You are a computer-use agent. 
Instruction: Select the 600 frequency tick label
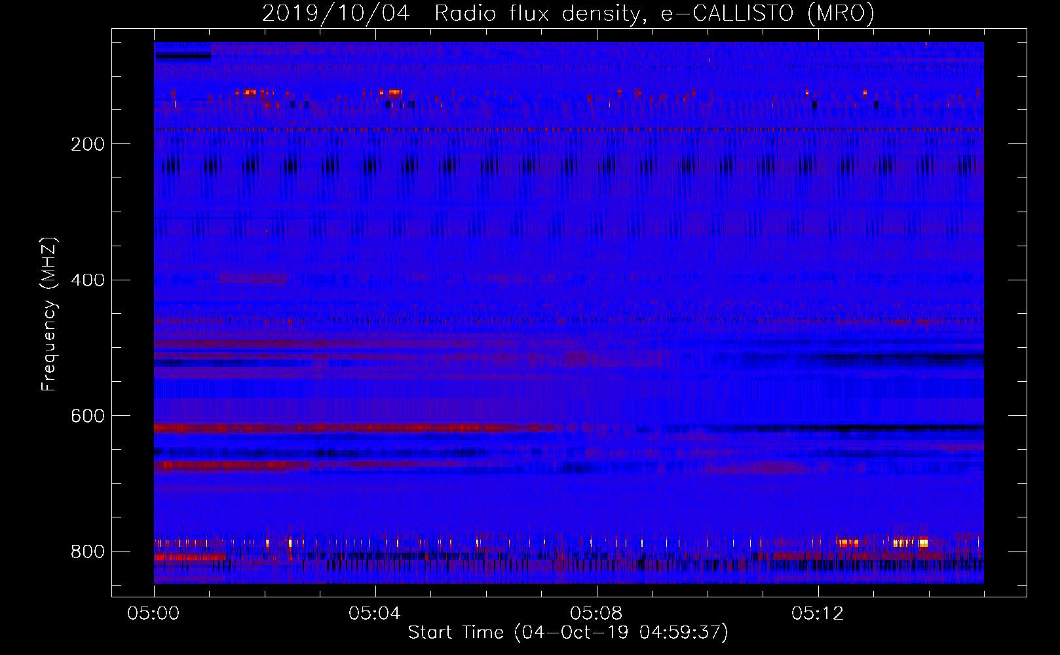point(88,417)
